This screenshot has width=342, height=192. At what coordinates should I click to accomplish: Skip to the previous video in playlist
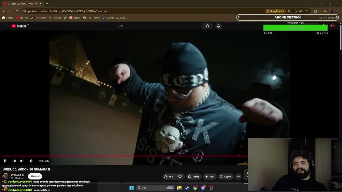[14, 161]
